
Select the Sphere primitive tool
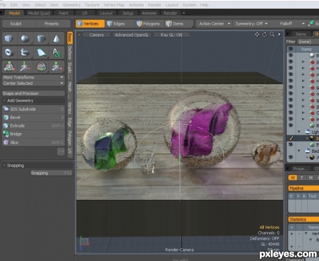tap(25, 39)
